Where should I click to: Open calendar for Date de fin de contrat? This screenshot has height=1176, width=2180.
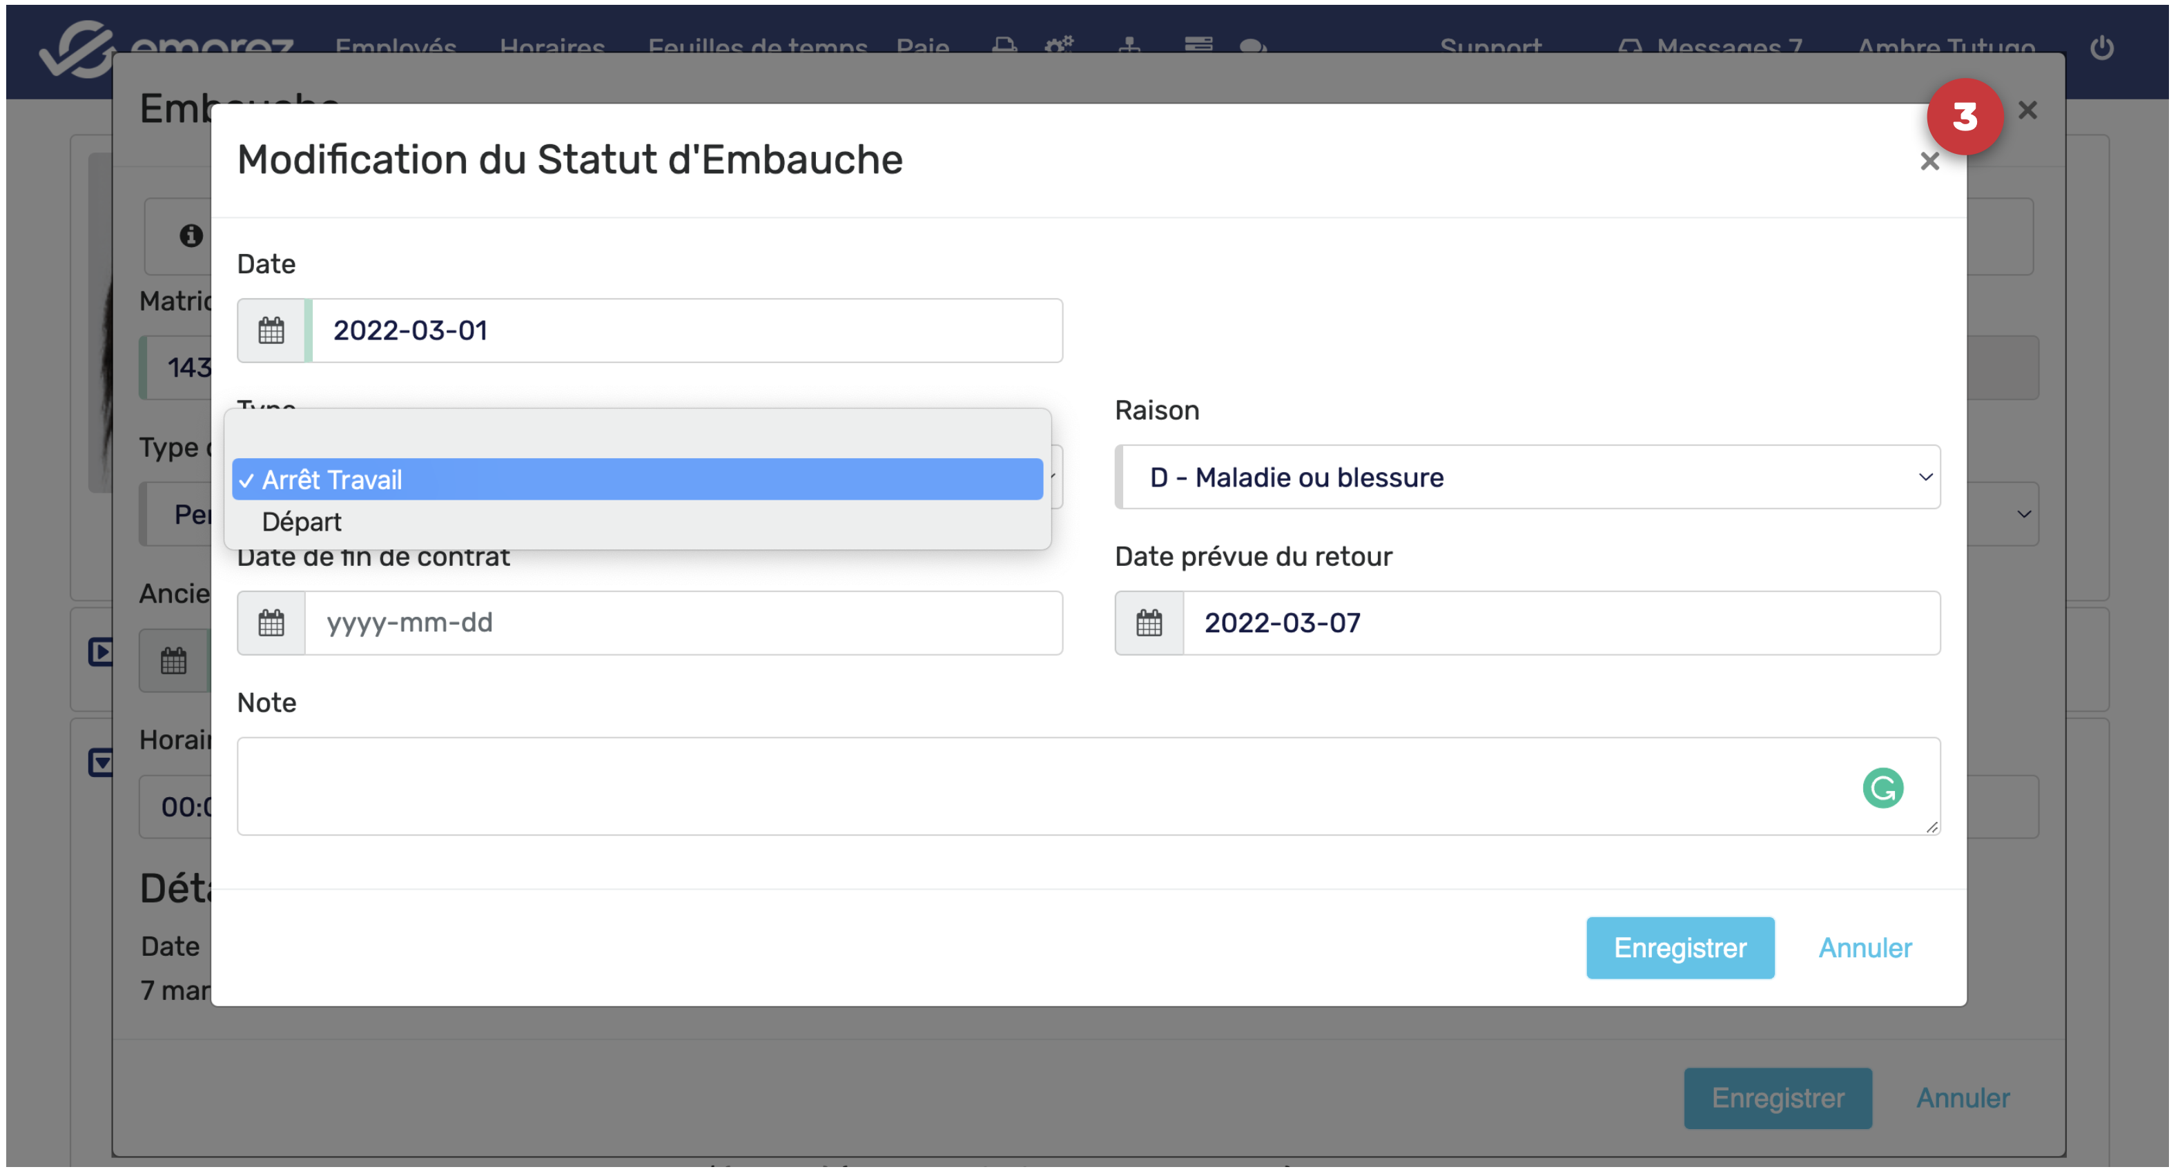271,623
